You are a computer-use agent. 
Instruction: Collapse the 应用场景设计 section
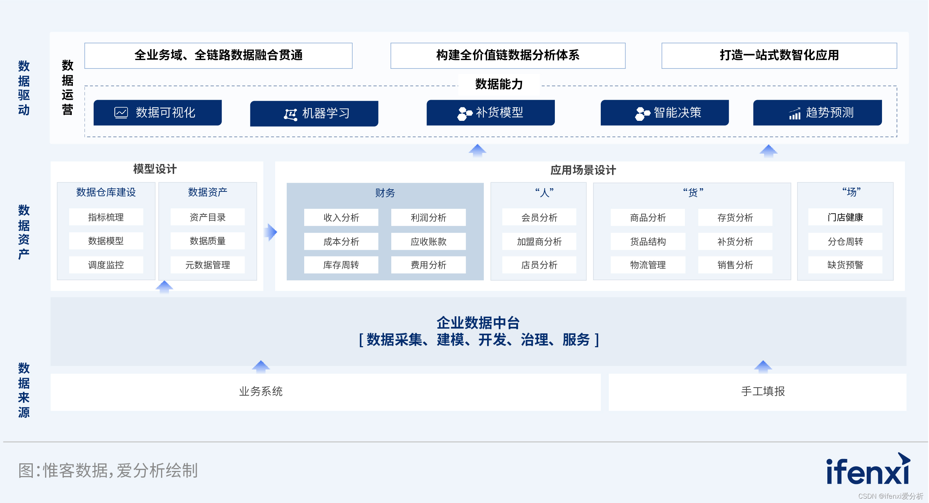[584, 170]
